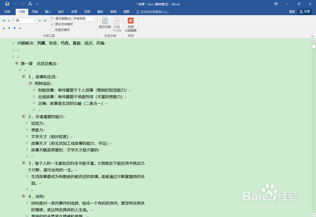Click the 显示文档 button

point(105,23)
